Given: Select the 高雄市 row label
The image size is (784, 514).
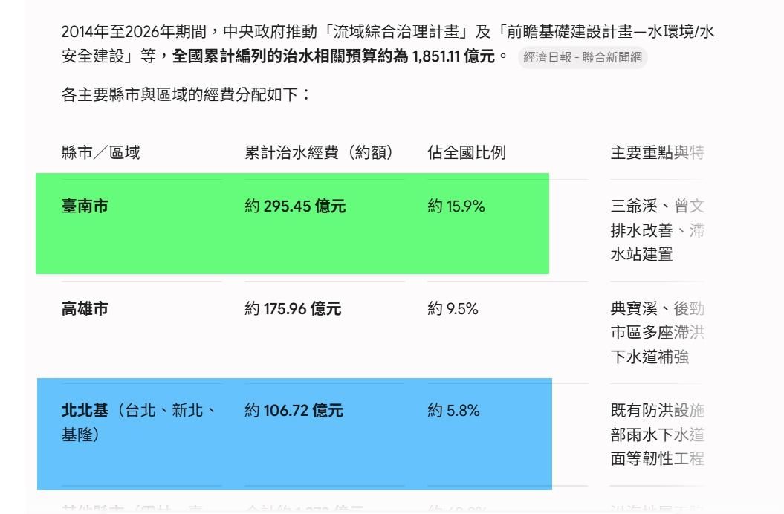Looking at the screenshot, I should (85, 308).
